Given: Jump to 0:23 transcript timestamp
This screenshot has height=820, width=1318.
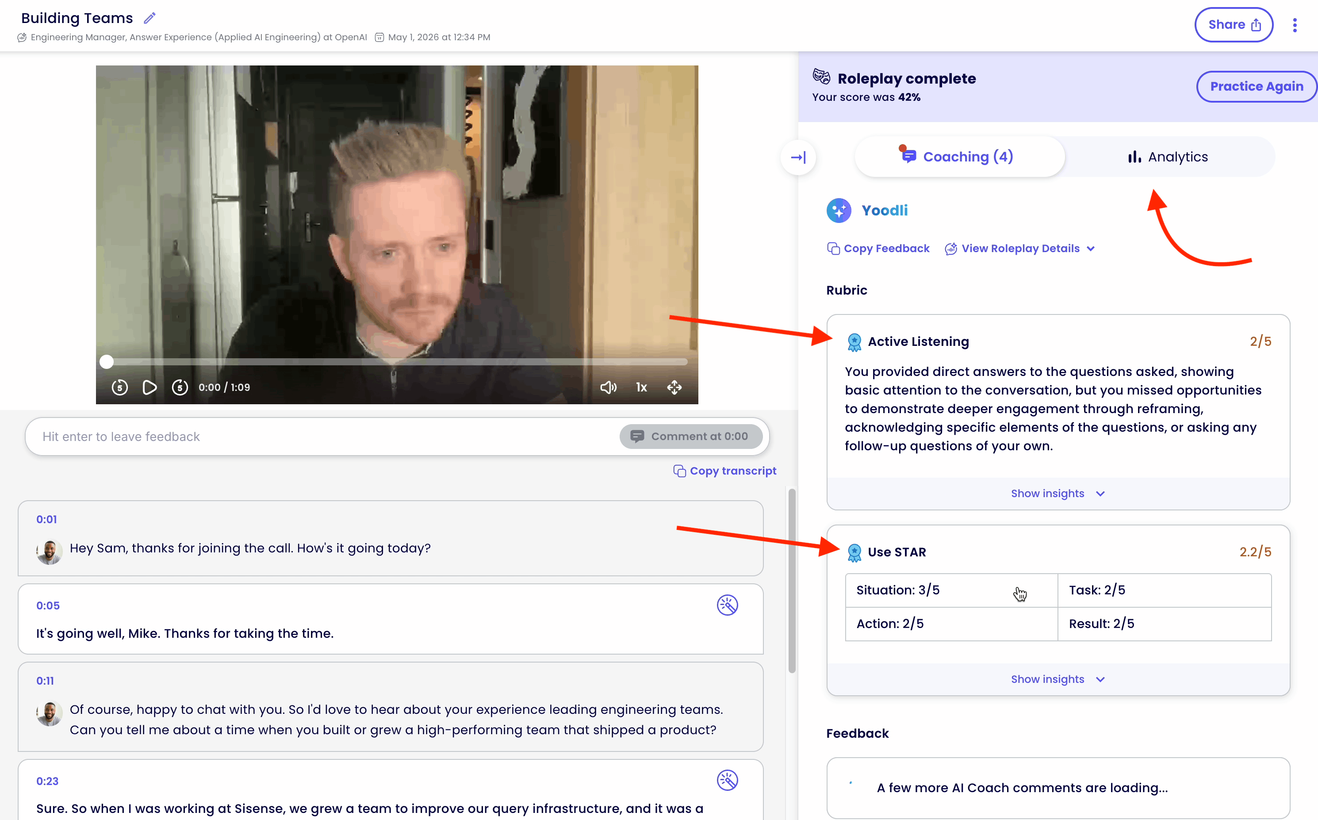Looking at the screenshot, I should 47,782.
